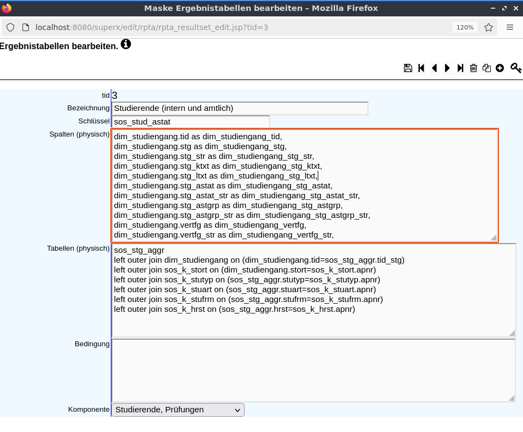Screen dimensions: 523x432
Task: Focus the Schlüssel field containing sos_stud_astat
Action: click(x=191, y=122)
